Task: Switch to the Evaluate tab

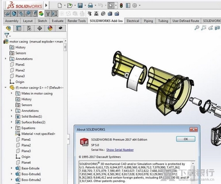Action: (58, 21)
